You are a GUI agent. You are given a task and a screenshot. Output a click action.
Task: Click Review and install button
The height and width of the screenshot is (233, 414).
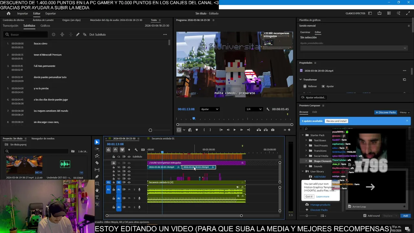pos(336,121)
